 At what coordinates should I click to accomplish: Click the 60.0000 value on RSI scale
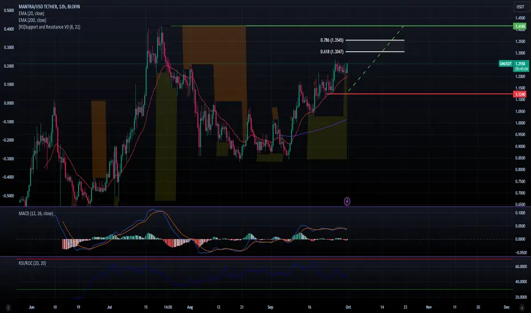pos(521,267)
